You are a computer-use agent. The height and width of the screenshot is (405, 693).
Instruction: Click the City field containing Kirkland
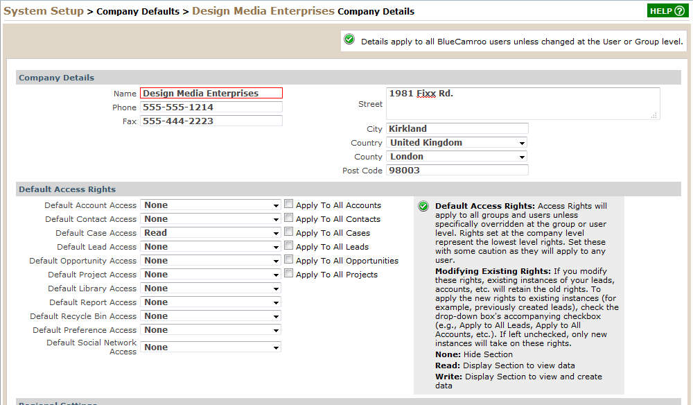457,129
